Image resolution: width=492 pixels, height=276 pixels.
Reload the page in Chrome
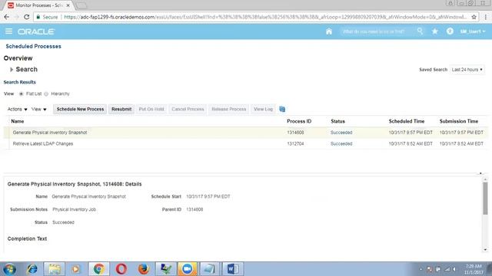click(x=27, y=17)
